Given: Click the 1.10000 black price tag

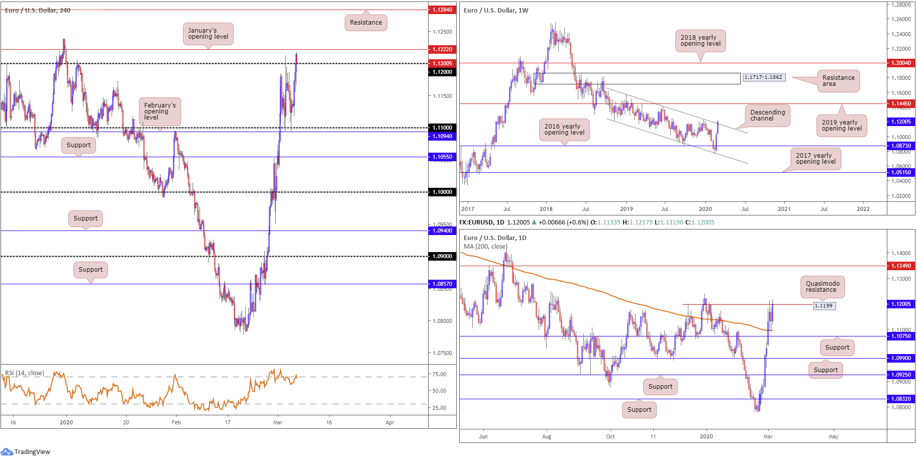Looking at the screenshot, I should [442, 192].
